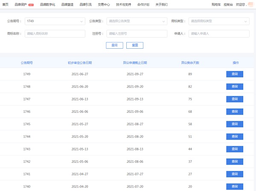Click 查询 button for row 1749
Image resolution: width=256 pixels, height=191 pixels.
[235, 74]
